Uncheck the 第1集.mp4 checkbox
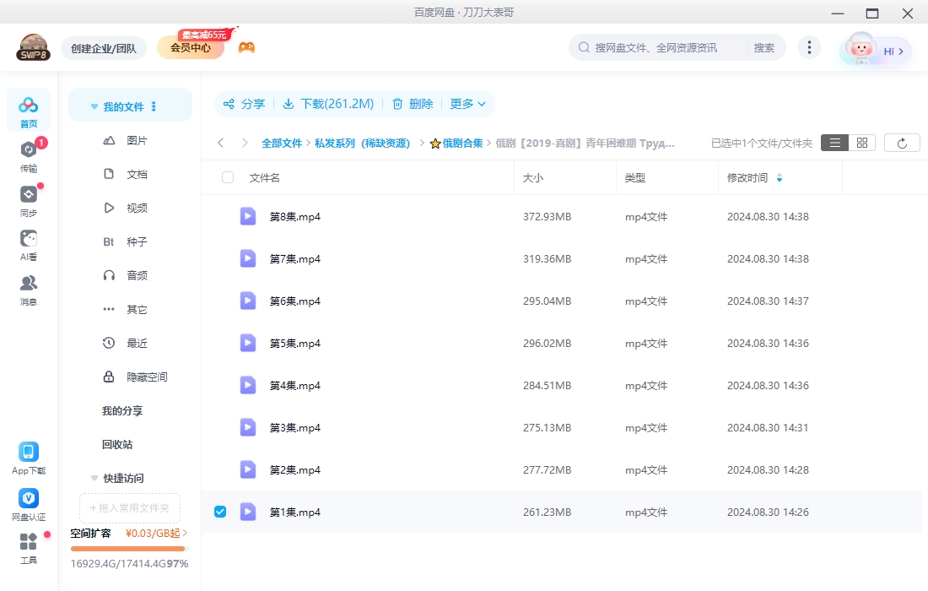This screenshot has height=591, width=928. [220, 512]
